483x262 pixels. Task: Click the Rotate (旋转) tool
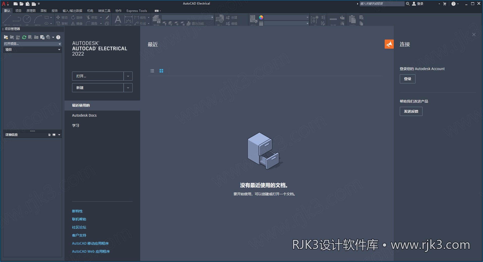[x=77, y=17]
